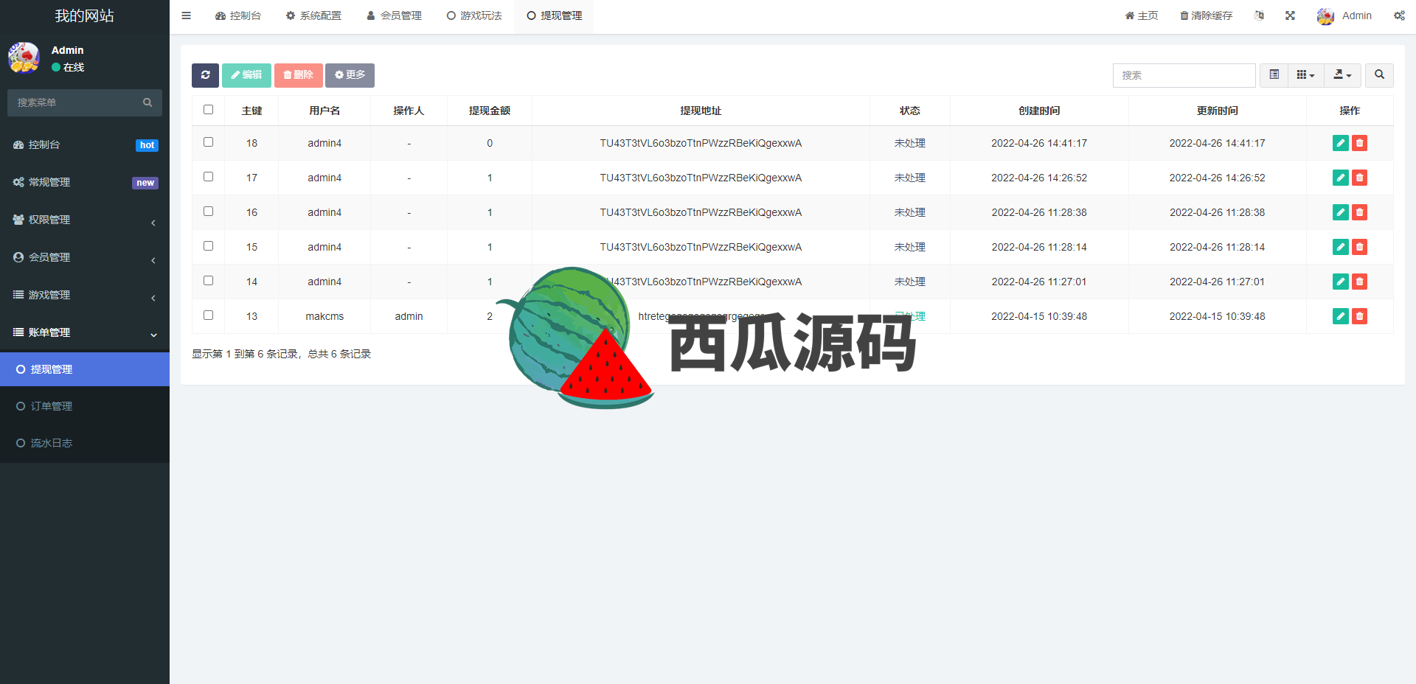
Task: Edit row 17 with the green pencil icon
Action: pyautogui.click(x=1341, y=178)
